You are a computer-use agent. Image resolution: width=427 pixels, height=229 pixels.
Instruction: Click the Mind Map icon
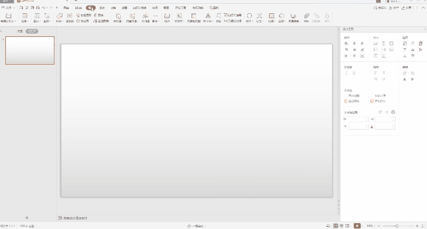(132, 16)
